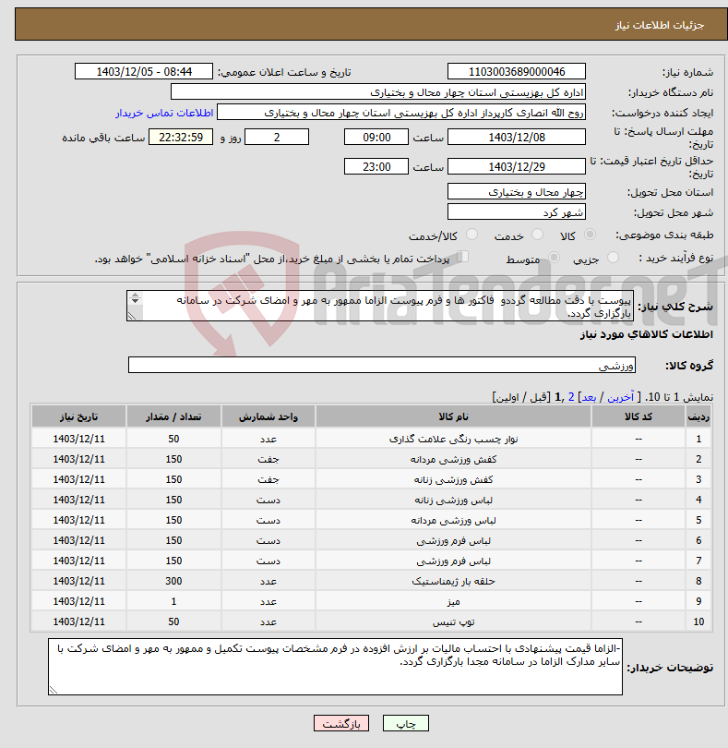Click the واحد شمارش column header
Screen dimensions: 728x748
click(268, 416)
